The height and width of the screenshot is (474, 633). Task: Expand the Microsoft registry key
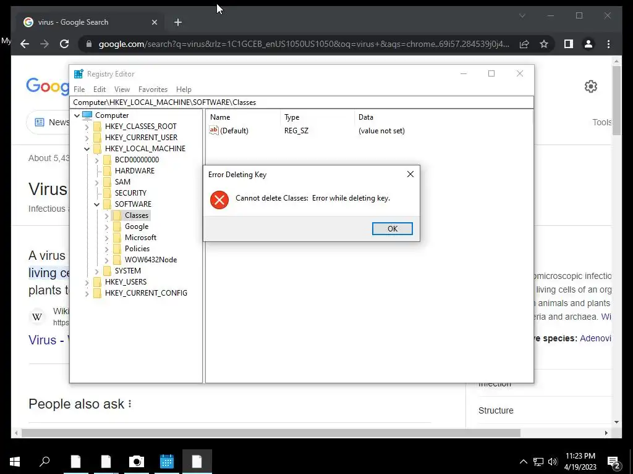pyautogui.click(x=106, y=238)
